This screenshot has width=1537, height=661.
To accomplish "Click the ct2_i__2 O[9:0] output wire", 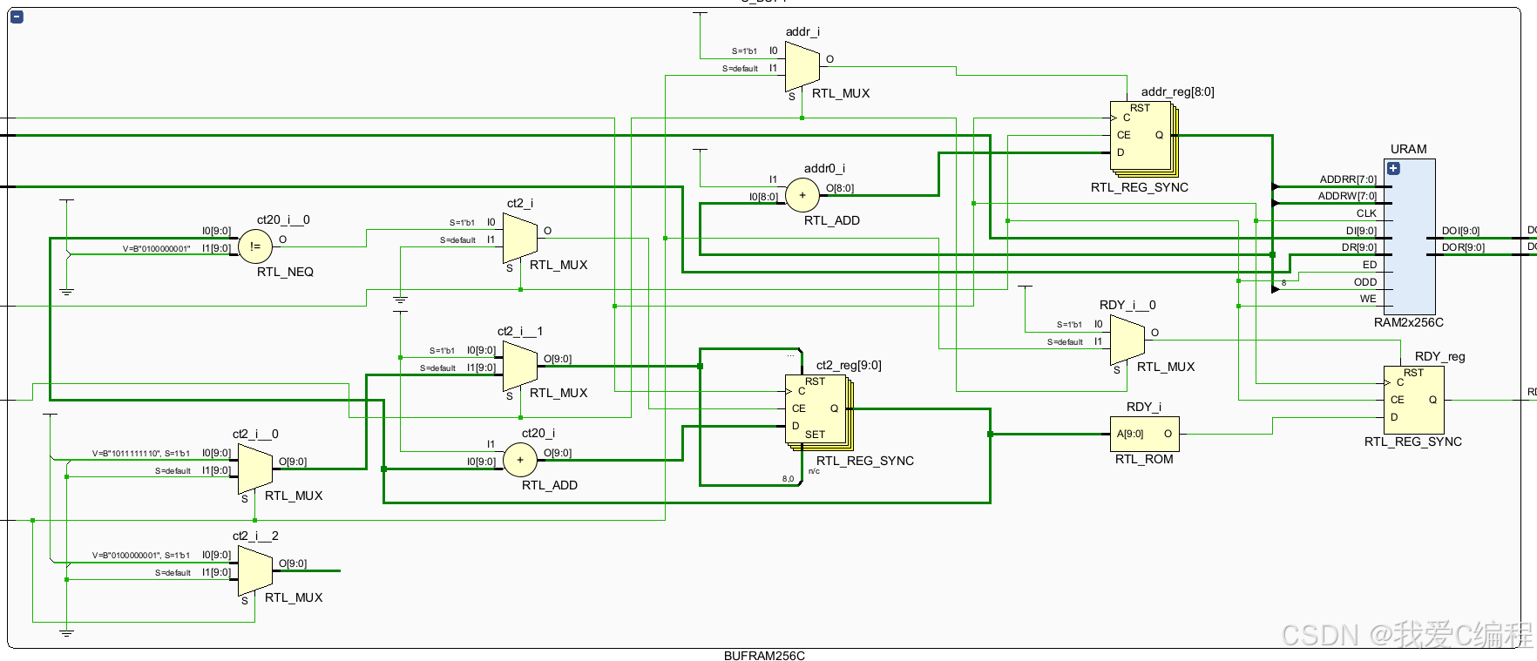I will [309, 571].
